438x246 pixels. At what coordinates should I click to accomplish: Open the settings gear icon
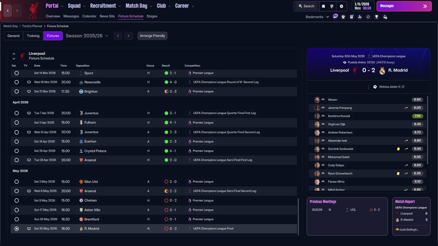click(341, 6)
